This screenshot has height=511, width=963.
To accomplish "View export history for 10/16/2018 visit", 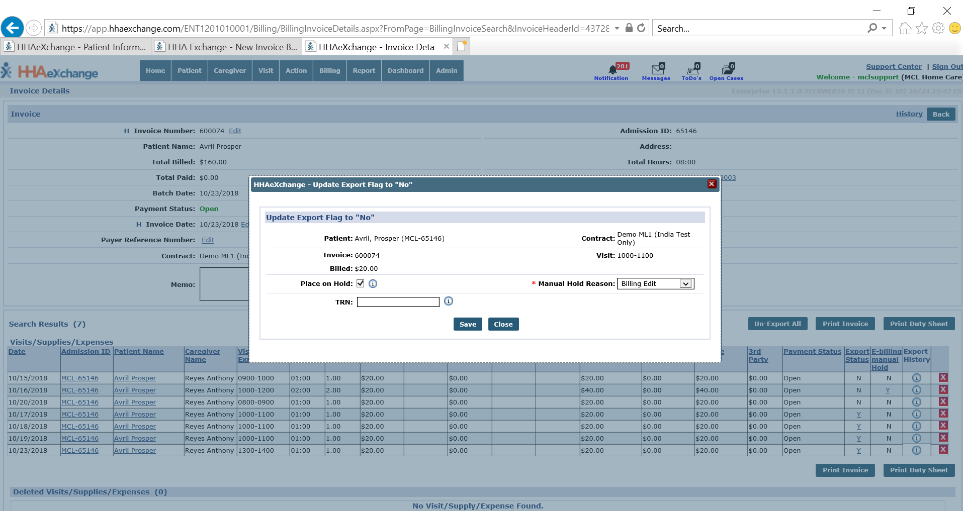I will (x=917, y=390).
